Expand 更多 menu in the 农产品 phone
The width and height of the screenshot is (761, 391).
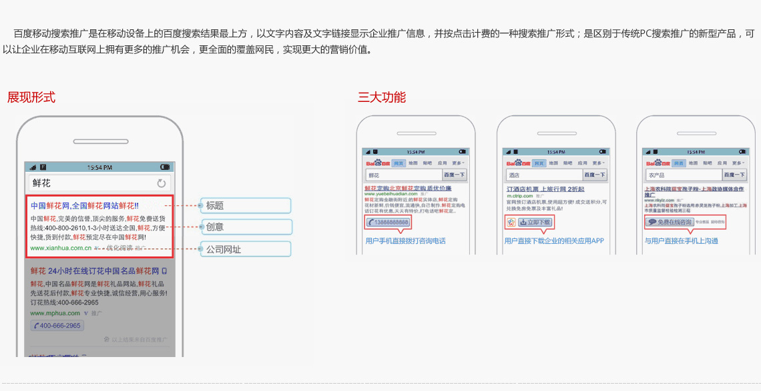point(738,163)
